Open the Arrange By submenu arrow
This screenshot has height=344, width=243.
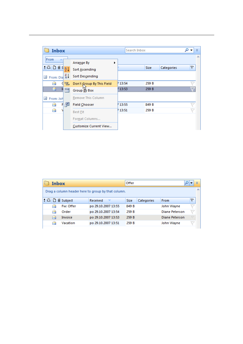[115, 63]
